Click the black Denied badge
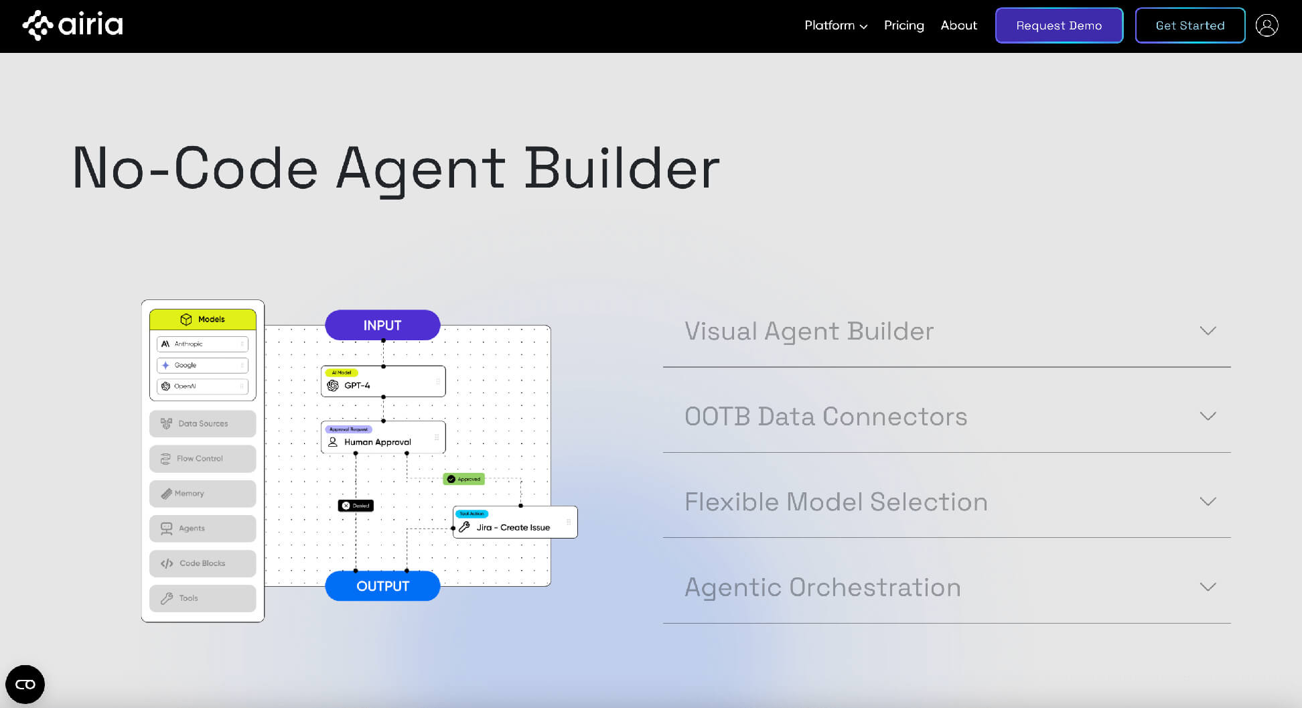Image resolution: width=1302 pixels, height=708 pixels. 356,506
